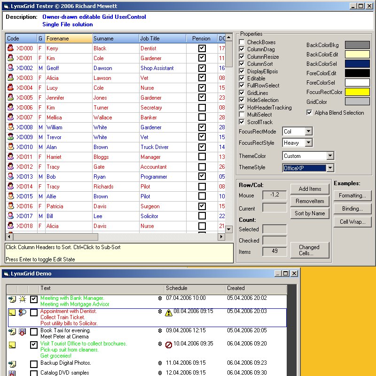376x376 pixels.
Task: Click the person icon beside code XD000
Action: coord(11,48)
